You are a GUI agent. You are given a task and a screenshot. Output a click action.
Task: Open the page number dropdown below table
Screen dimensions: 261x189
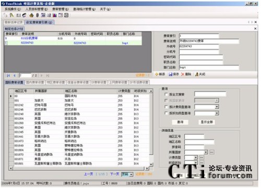132,174
